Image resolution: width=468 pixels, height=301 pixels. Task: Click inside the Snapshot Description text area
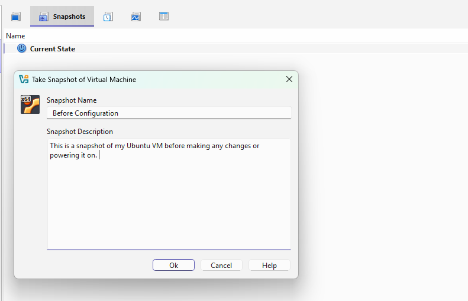(x=169, y=201)
